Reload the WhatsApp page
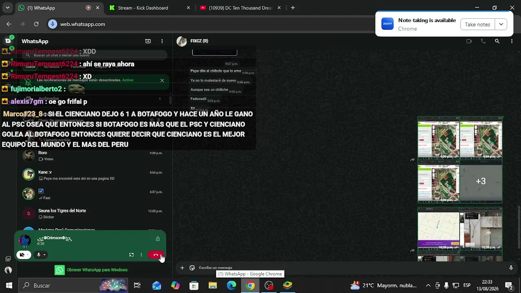The height and width of the screenshot is (293, 521). (x=36, y=24)
